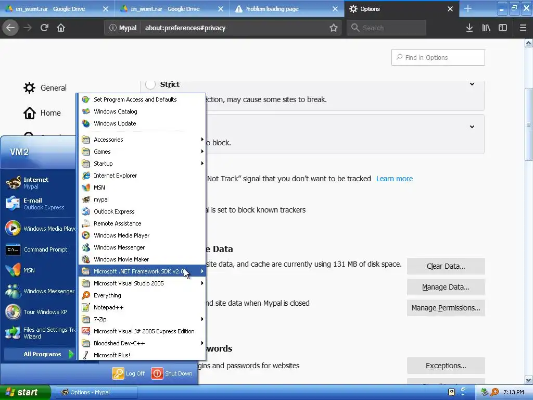Screen dimensions: 533x400
Task: Click the site identity info icon
Action: pyautogui.click(x=112, y=28)
